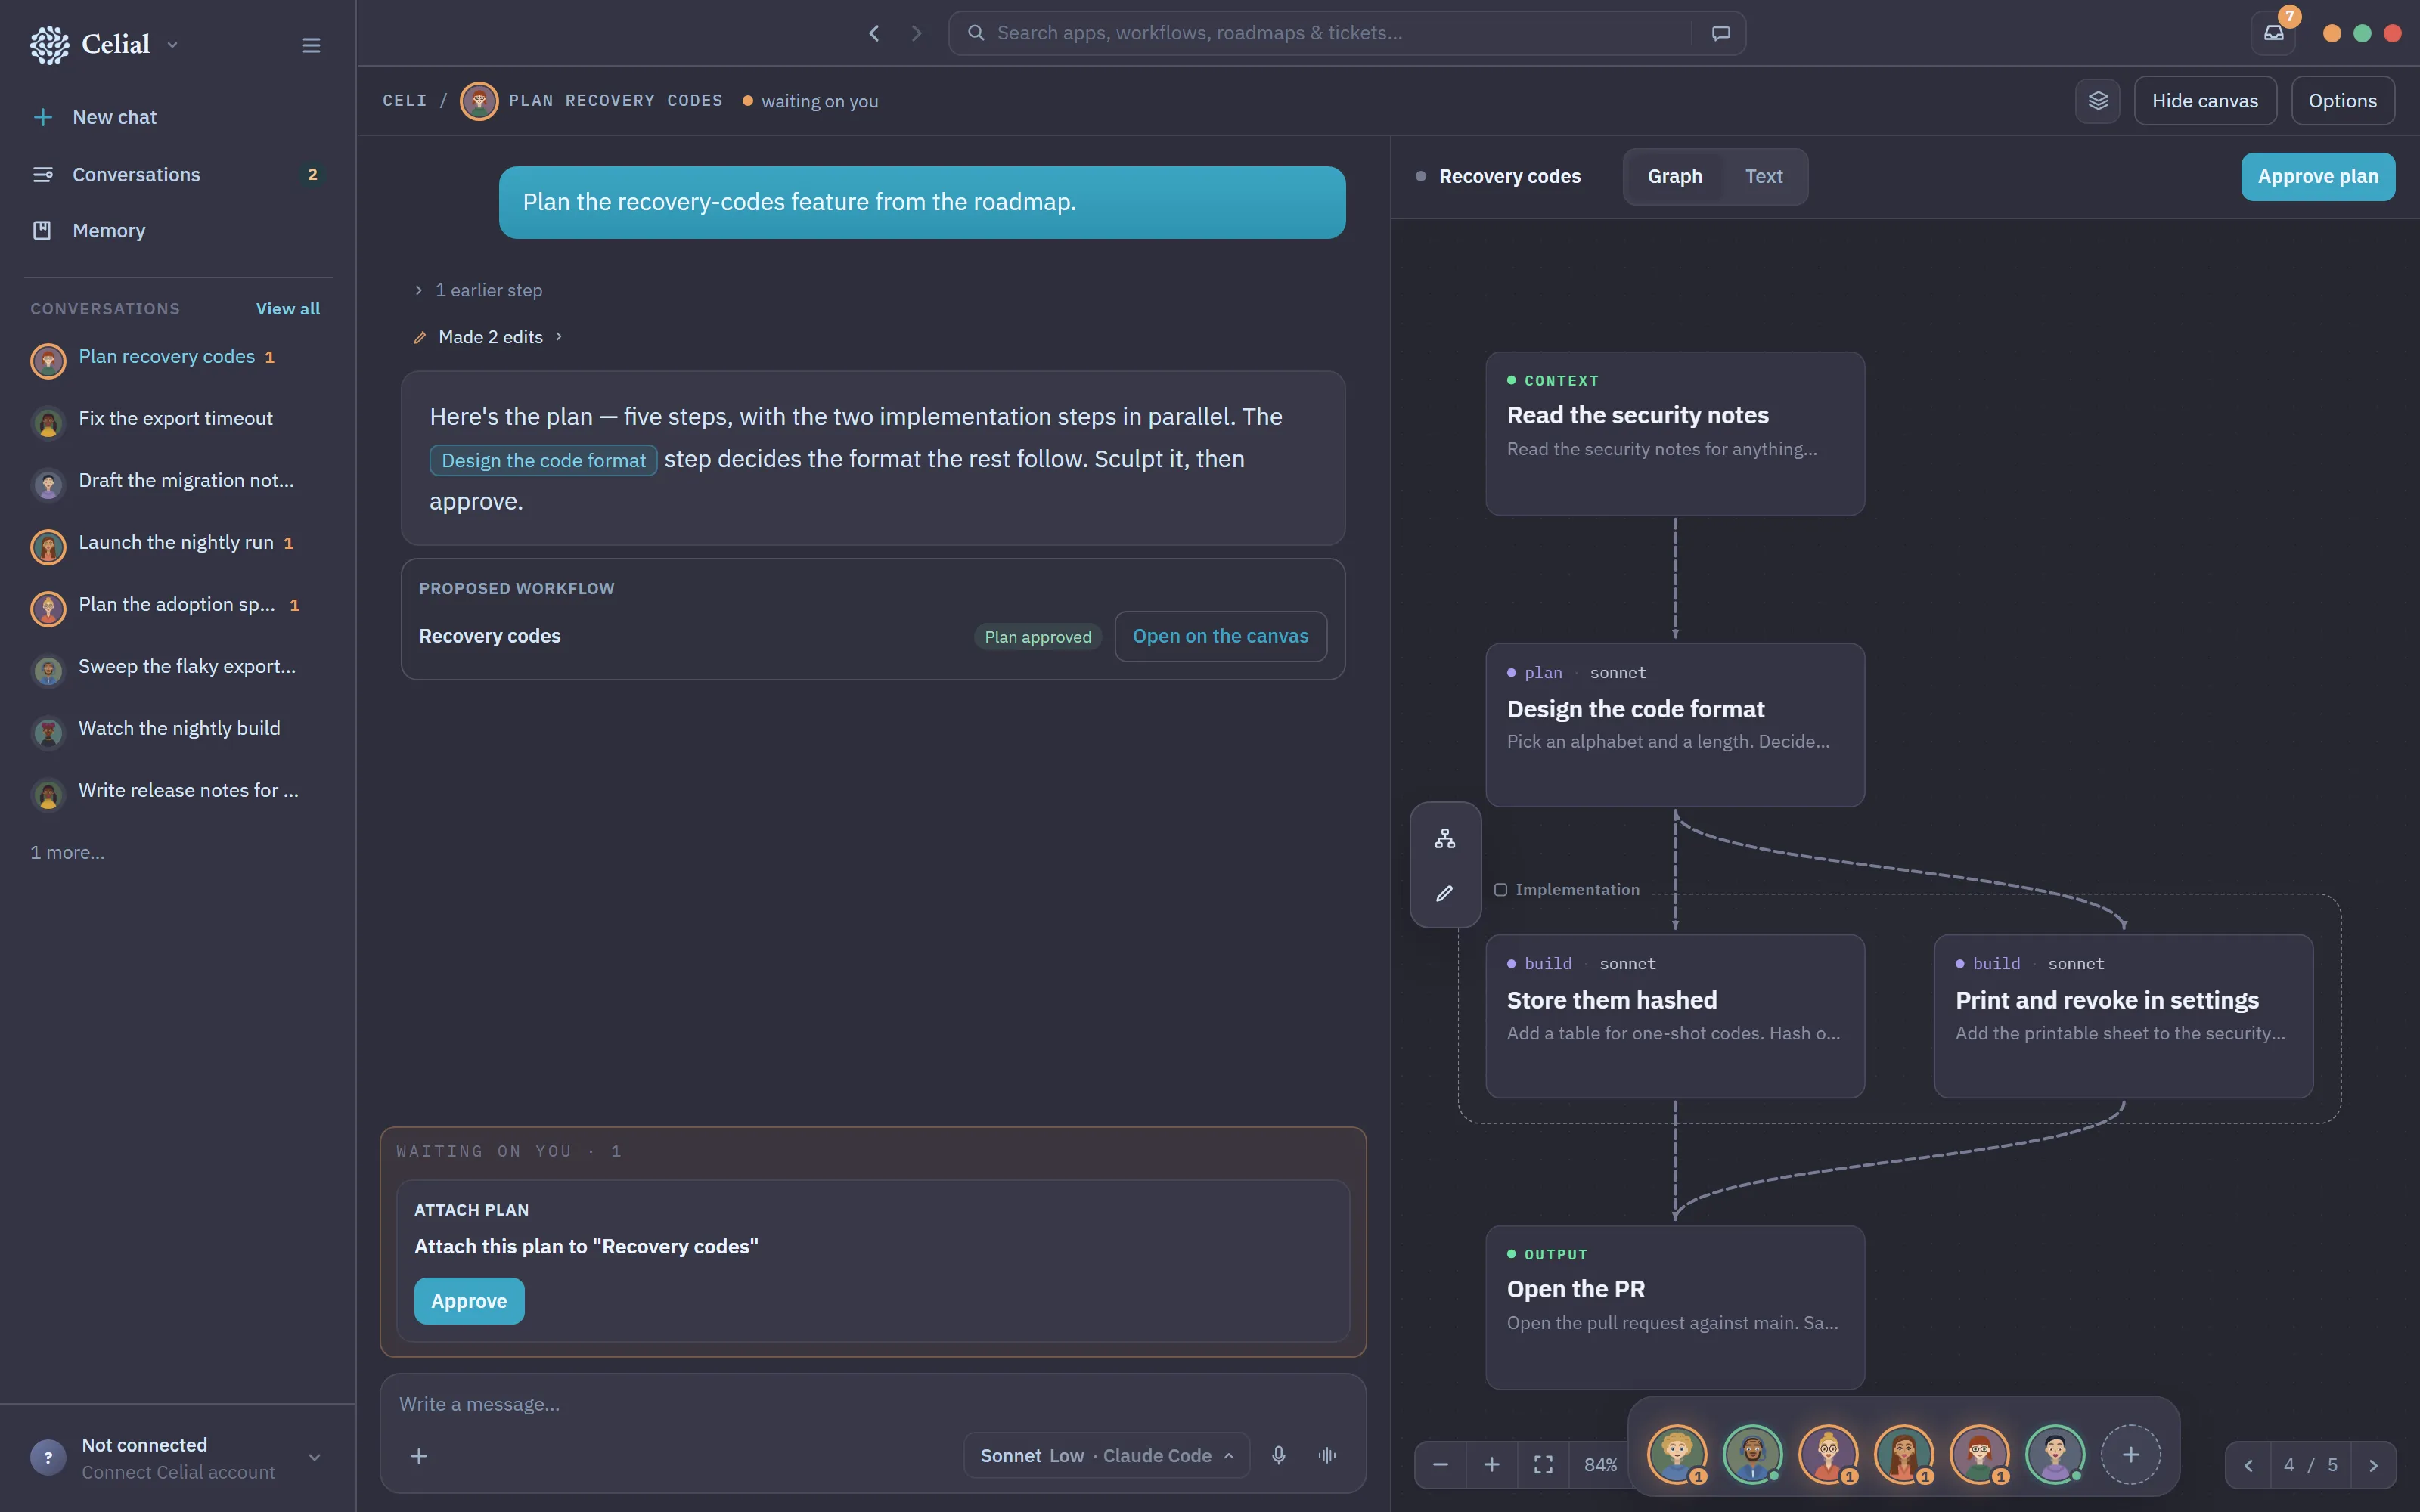The image size is (2420, 1512).
Task: Open the Memory sidebar entry
Action: point(178,231)
